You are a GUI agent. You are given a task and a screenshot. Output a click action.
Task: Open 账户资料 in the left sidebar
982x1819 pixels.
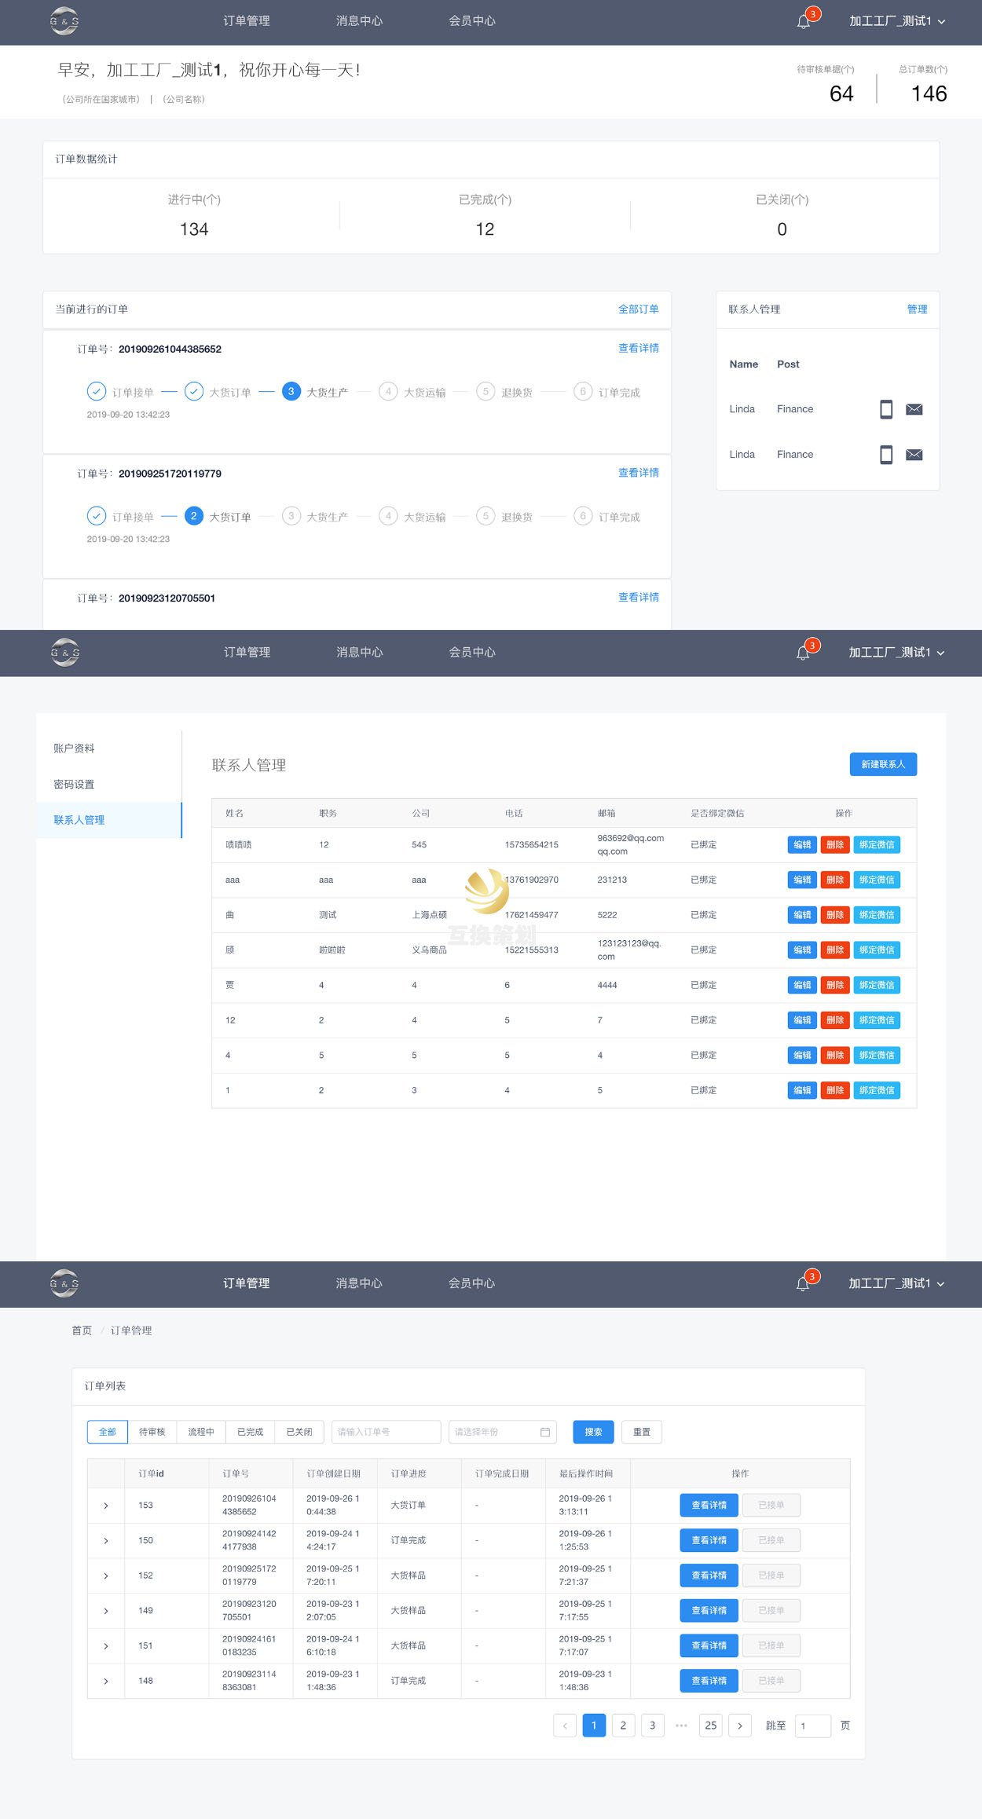[74, 748]
